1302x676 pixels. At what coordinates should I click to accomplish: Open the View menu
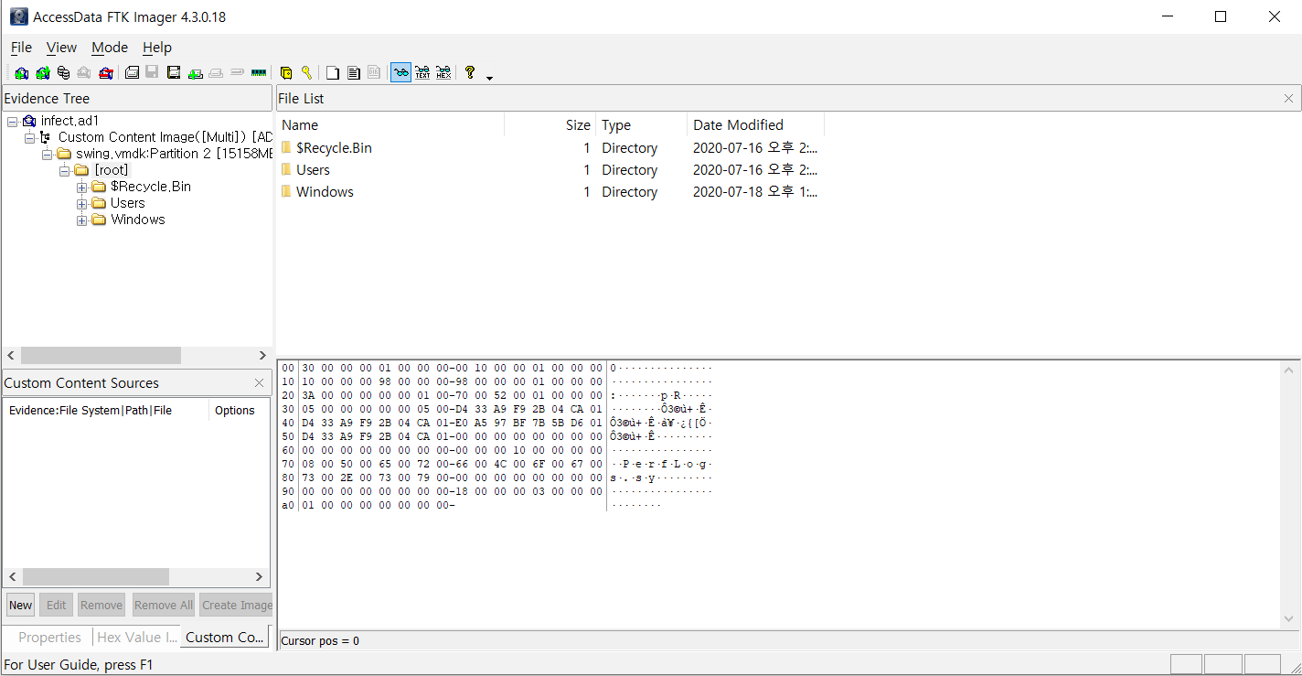61,47
